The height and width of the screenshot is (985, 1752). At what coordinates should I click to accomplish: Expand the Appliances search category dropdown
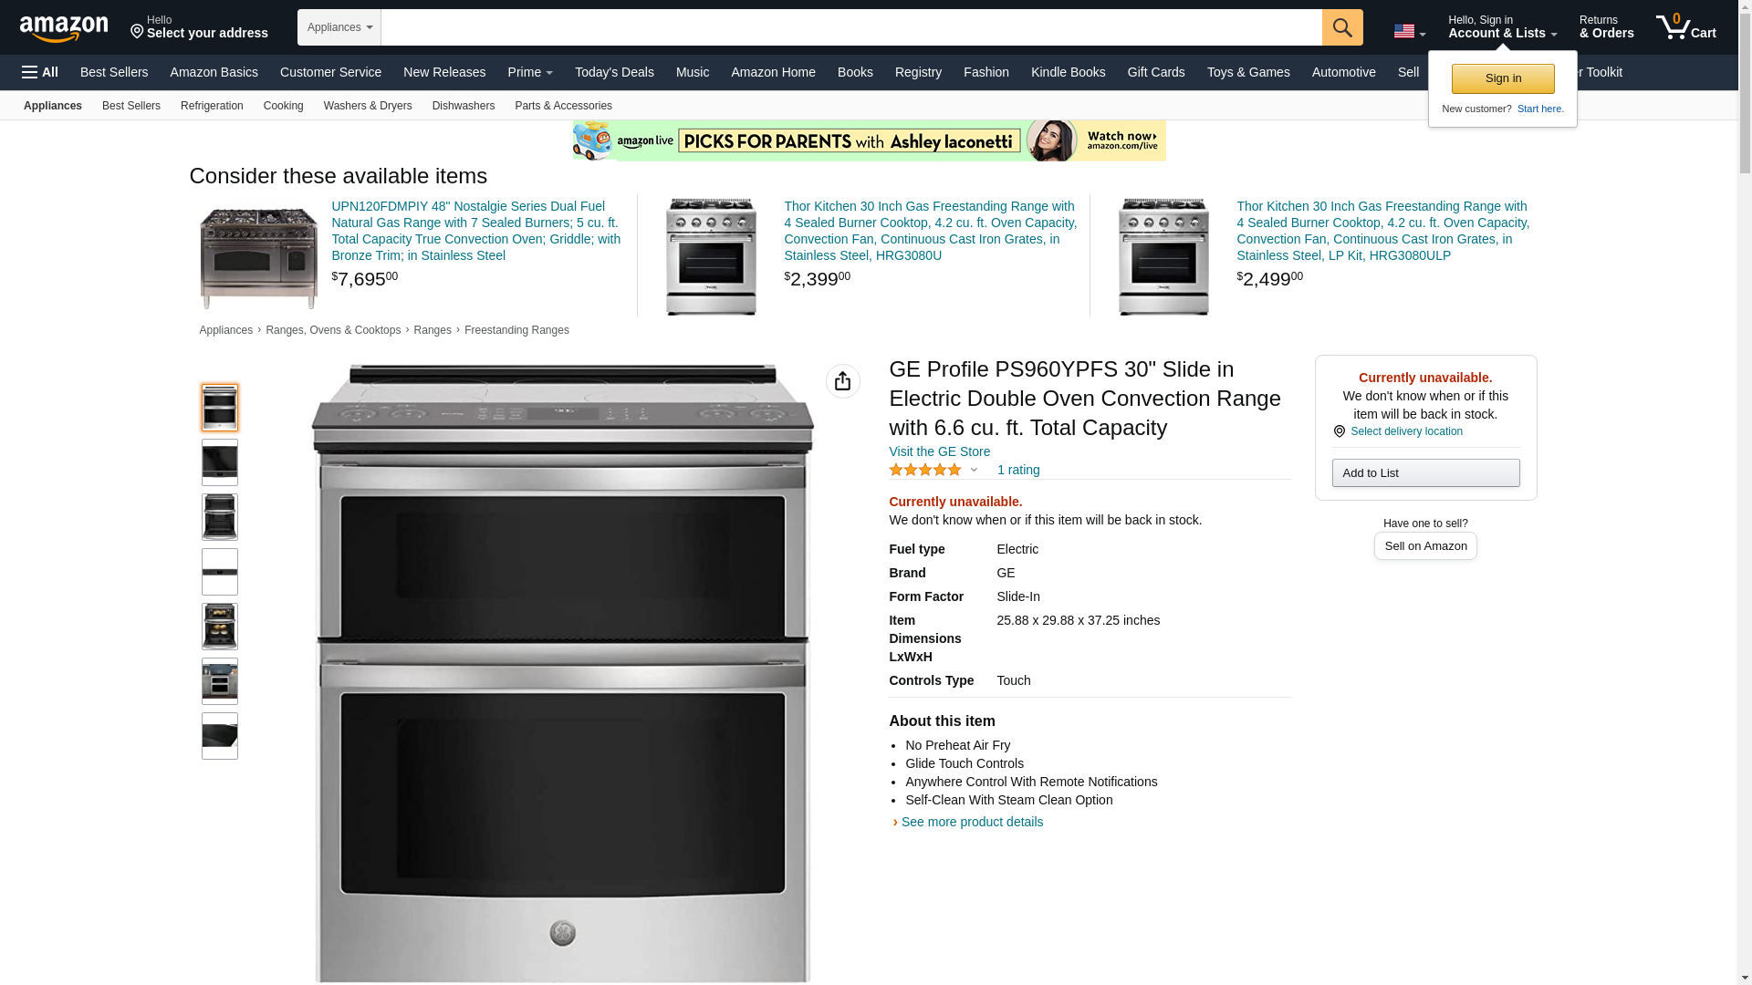(339, 27)
